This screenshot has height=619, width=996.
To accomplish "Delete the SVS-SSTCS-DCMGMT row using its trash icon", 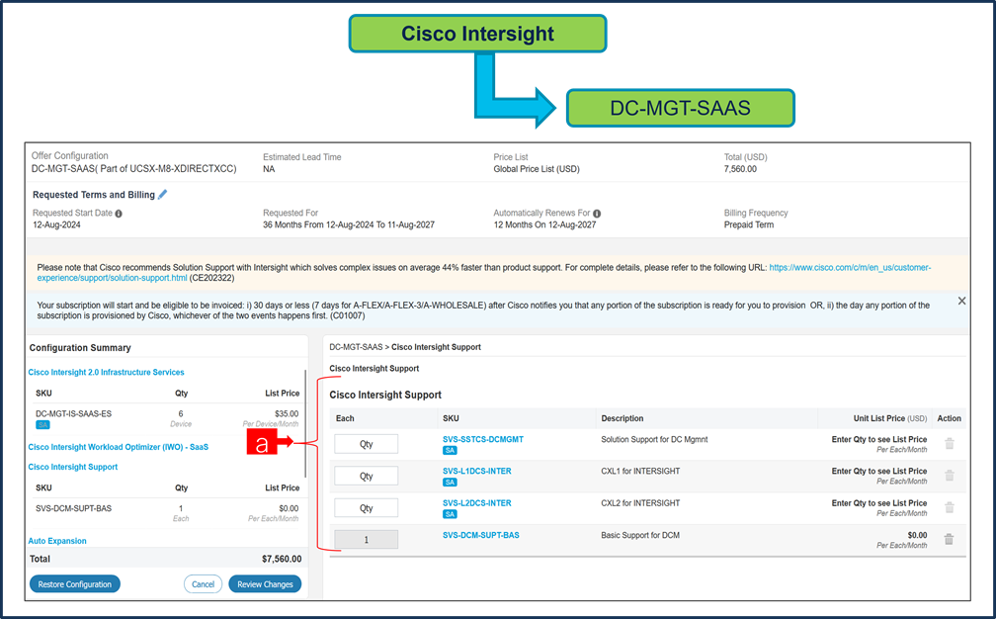I will coord(949,444).
